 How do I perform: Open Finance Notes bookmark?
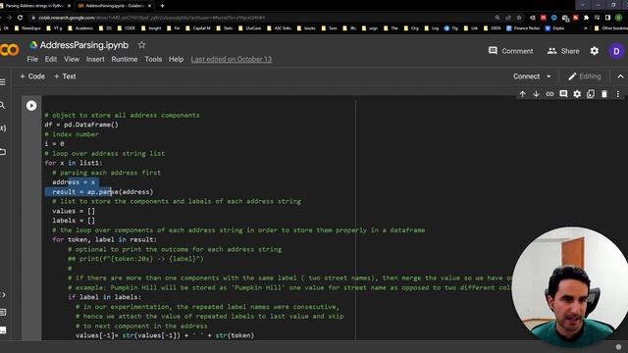pyautogui.click(x=523, y=28)
